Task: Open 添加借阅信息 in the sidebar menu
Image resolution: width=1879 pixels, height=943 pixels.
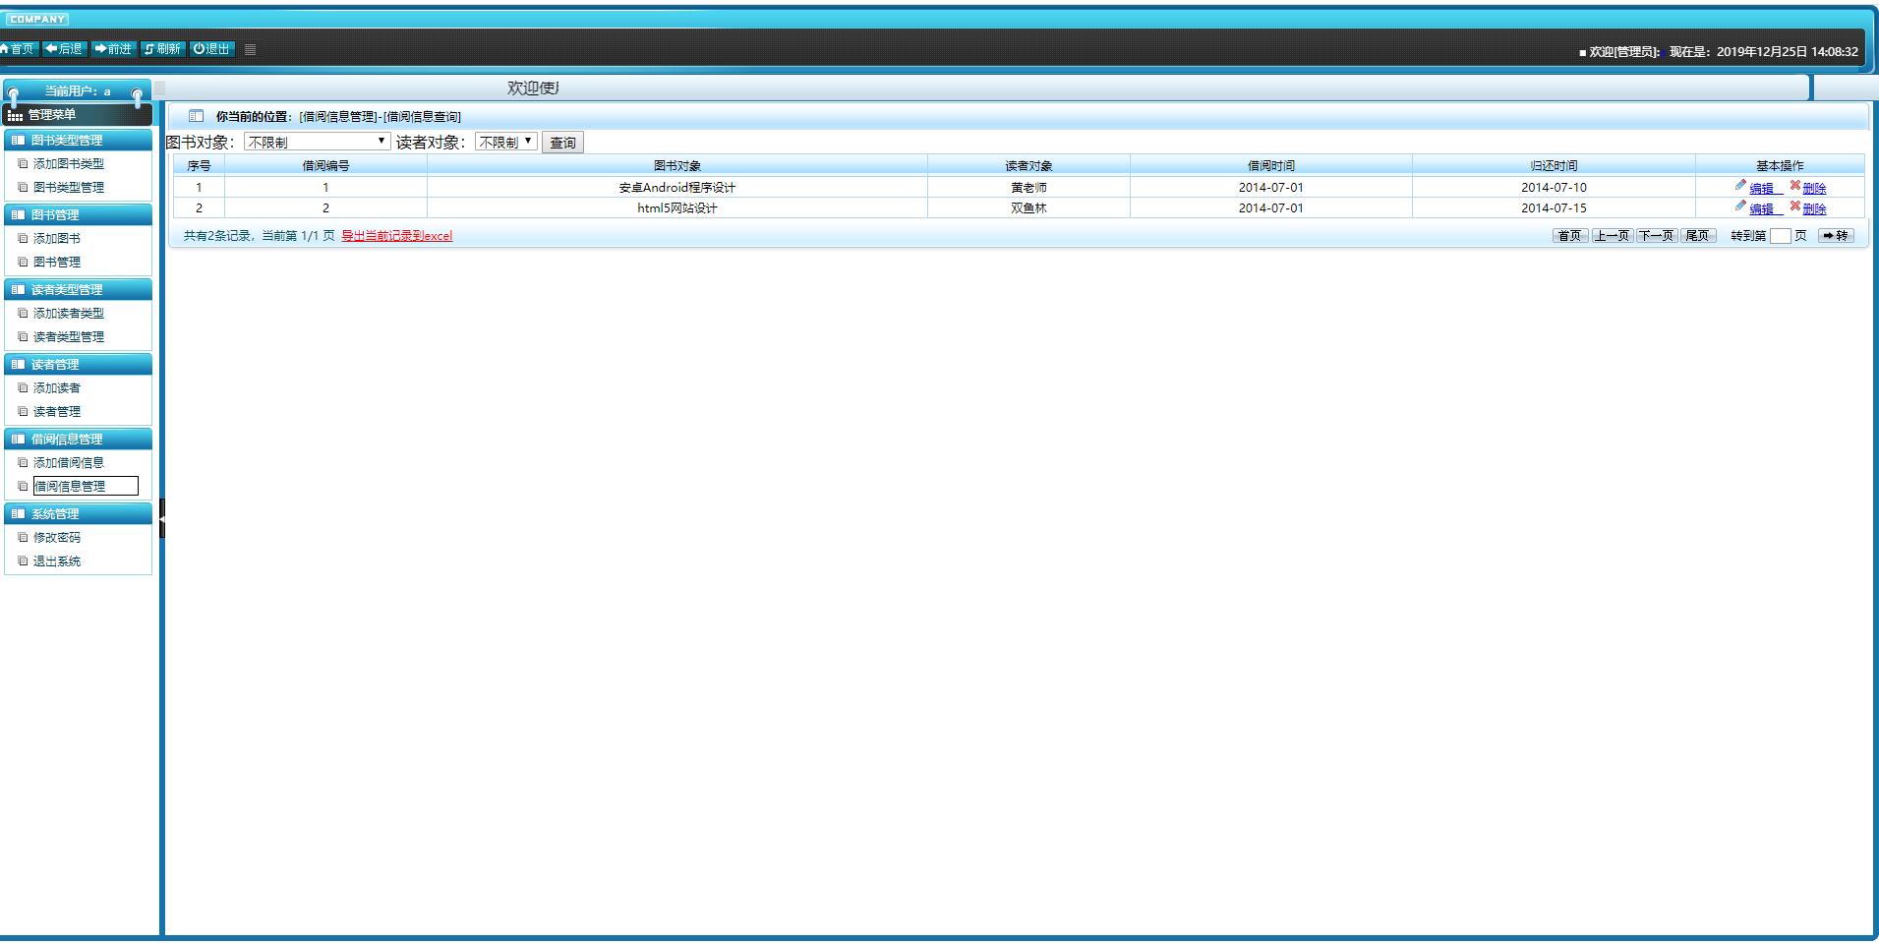Action: coord(69,463)
